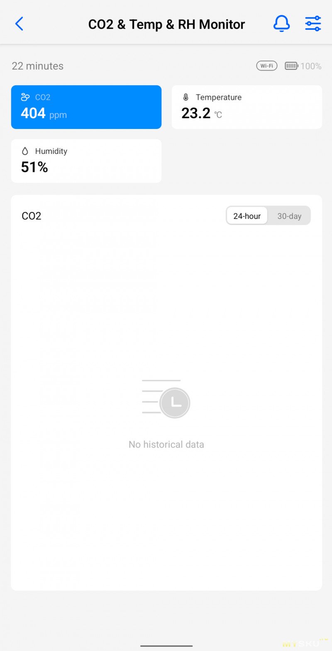Go back using the left arrow

point(19,24)
